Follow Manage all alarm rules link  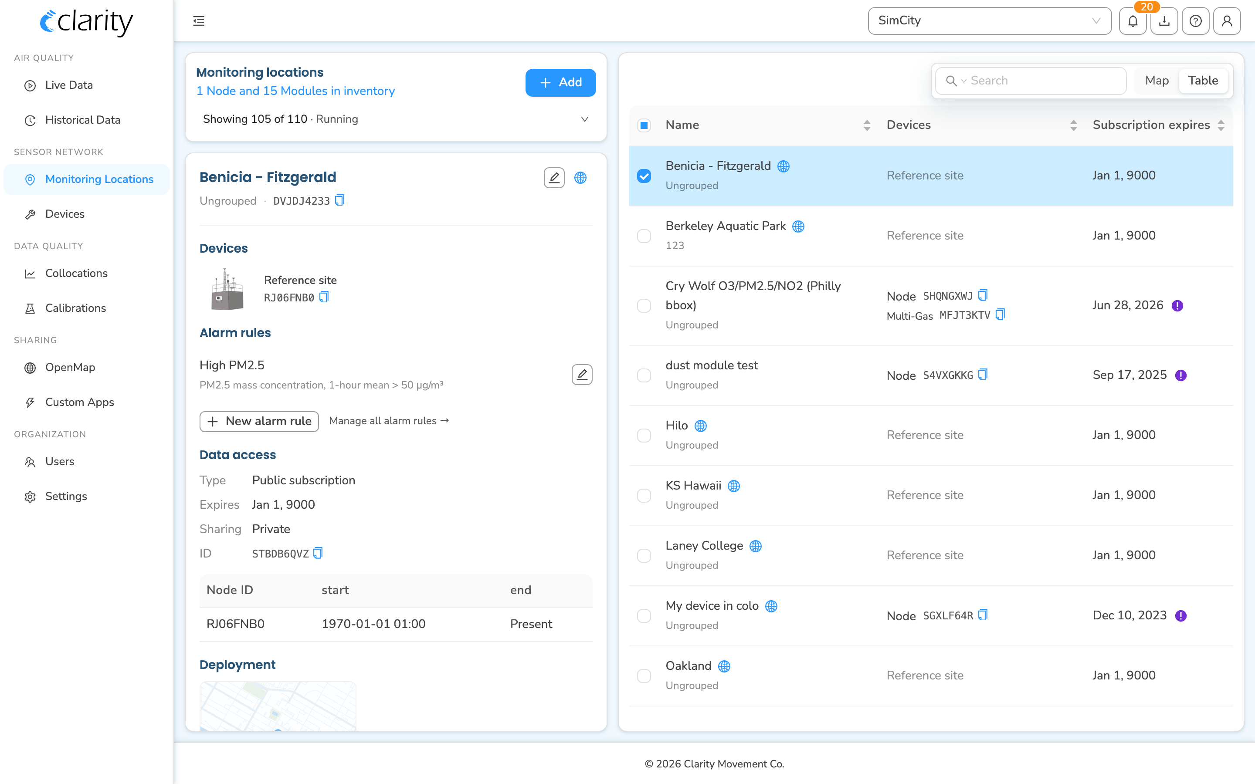[388, 421]
